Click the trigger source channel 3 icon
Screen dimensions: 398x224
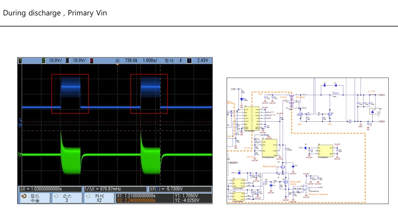coord(189,60)
